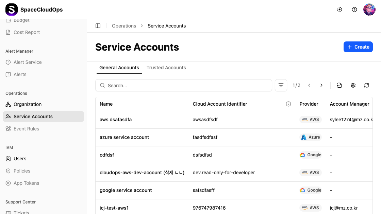The image size is (381, 214).
Task: Click the sidebar collapse toggle icon
Action: click(x=98, y=26)
